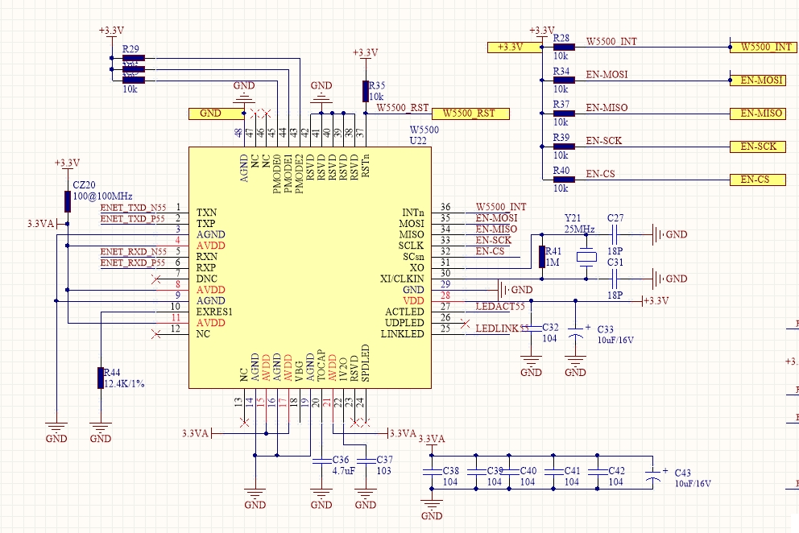
Task: Click the yellow +3.3V port beside R28
Action: pos(515,48)
